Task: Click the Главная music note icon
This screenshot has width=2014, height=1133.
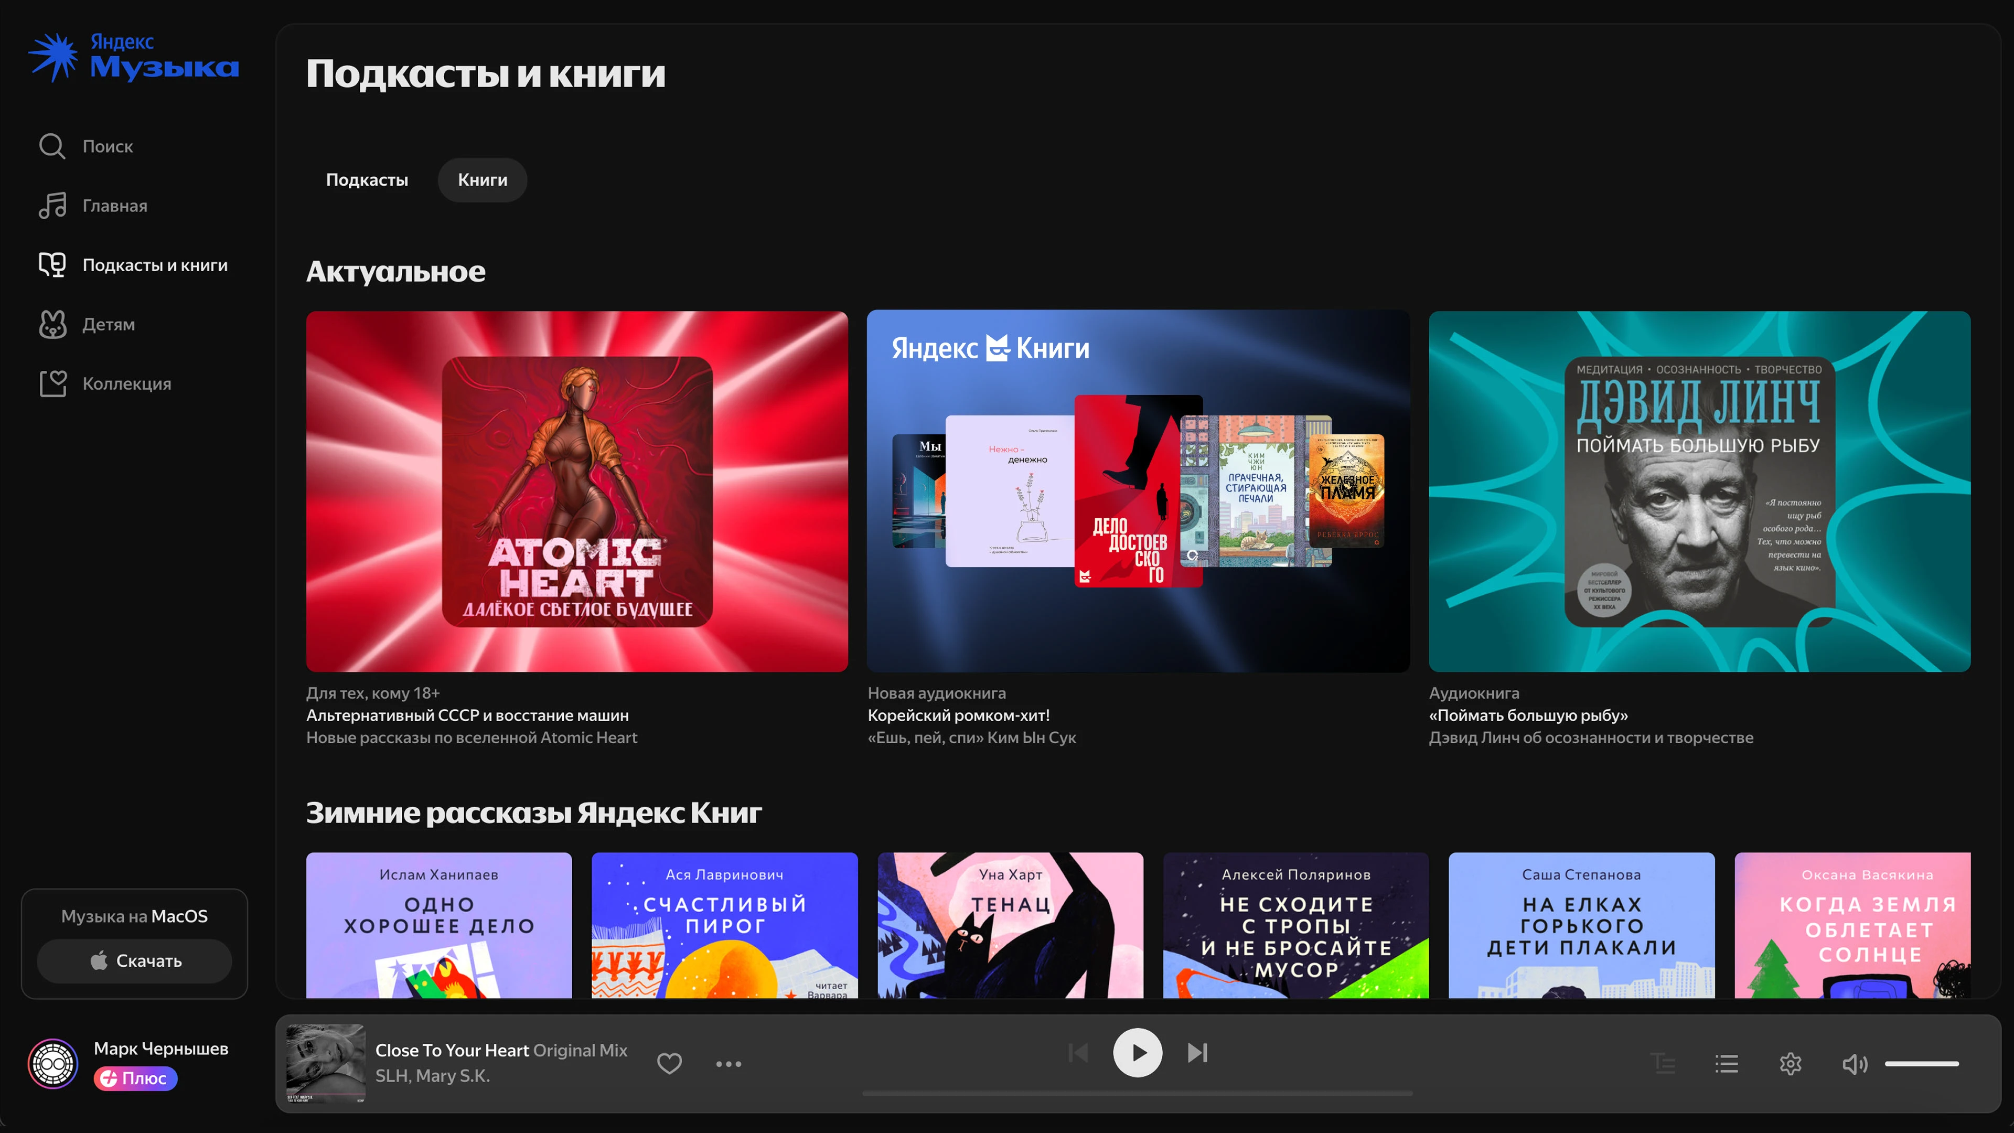Action: pos(52,206)
